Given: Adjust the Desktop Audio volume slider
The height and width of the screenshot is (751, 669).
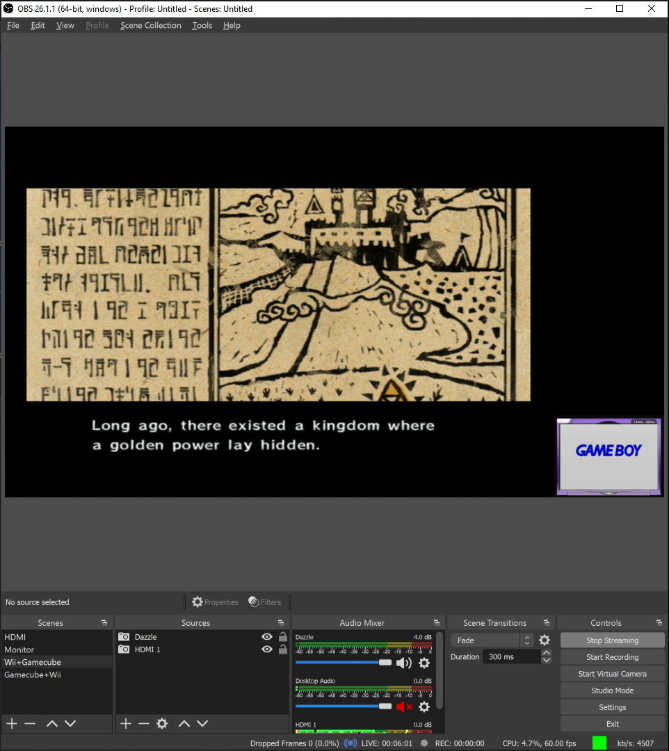Looking at the screenshot, I should tap(344, 706).
